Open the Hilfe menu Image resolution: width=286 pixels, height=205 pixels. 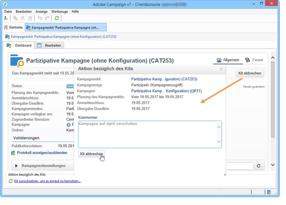pos(75,11)
